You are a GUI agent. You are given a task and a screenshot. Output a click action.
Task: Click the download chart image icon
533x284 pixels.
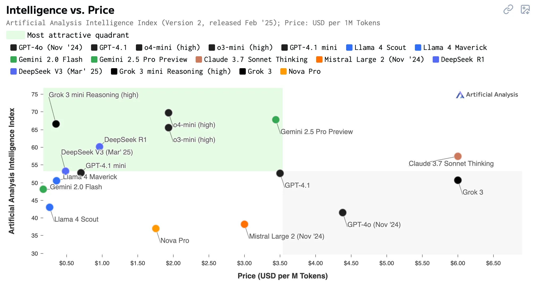coord(525,10)
